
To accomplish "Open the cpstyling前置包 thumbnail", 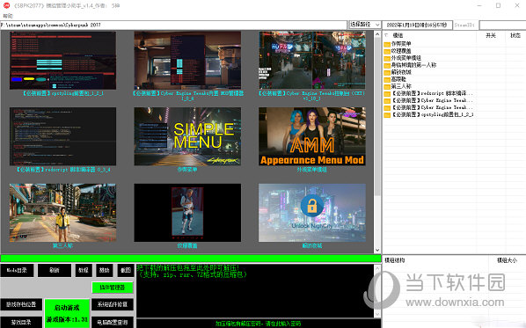I will [62, 61].
